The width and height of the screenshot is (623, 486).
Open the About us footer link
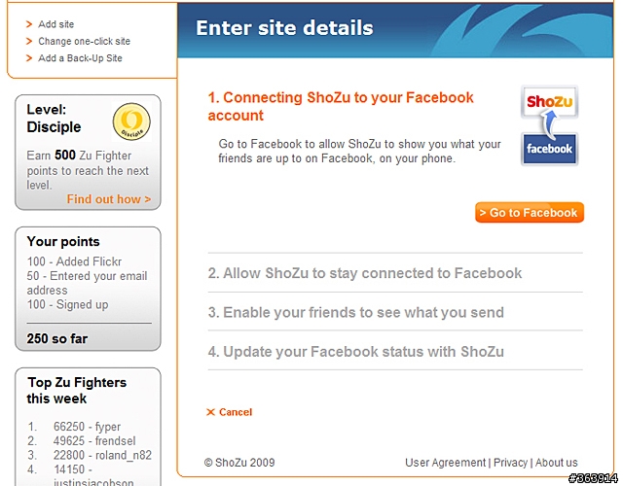[x=556, y=463]
